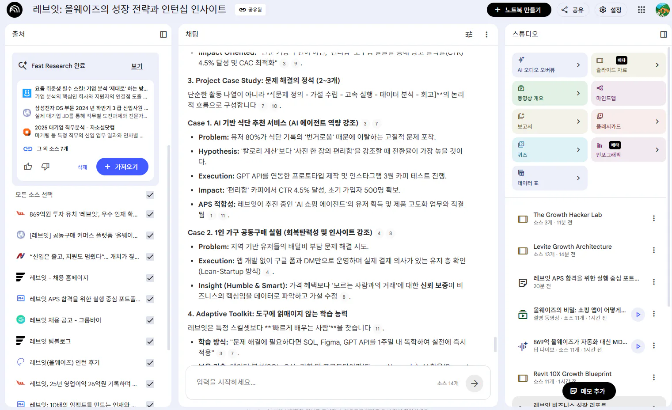Open options menu for 올웨이즈의 비밀 video

pyautogui.click(x=654, y=314)
